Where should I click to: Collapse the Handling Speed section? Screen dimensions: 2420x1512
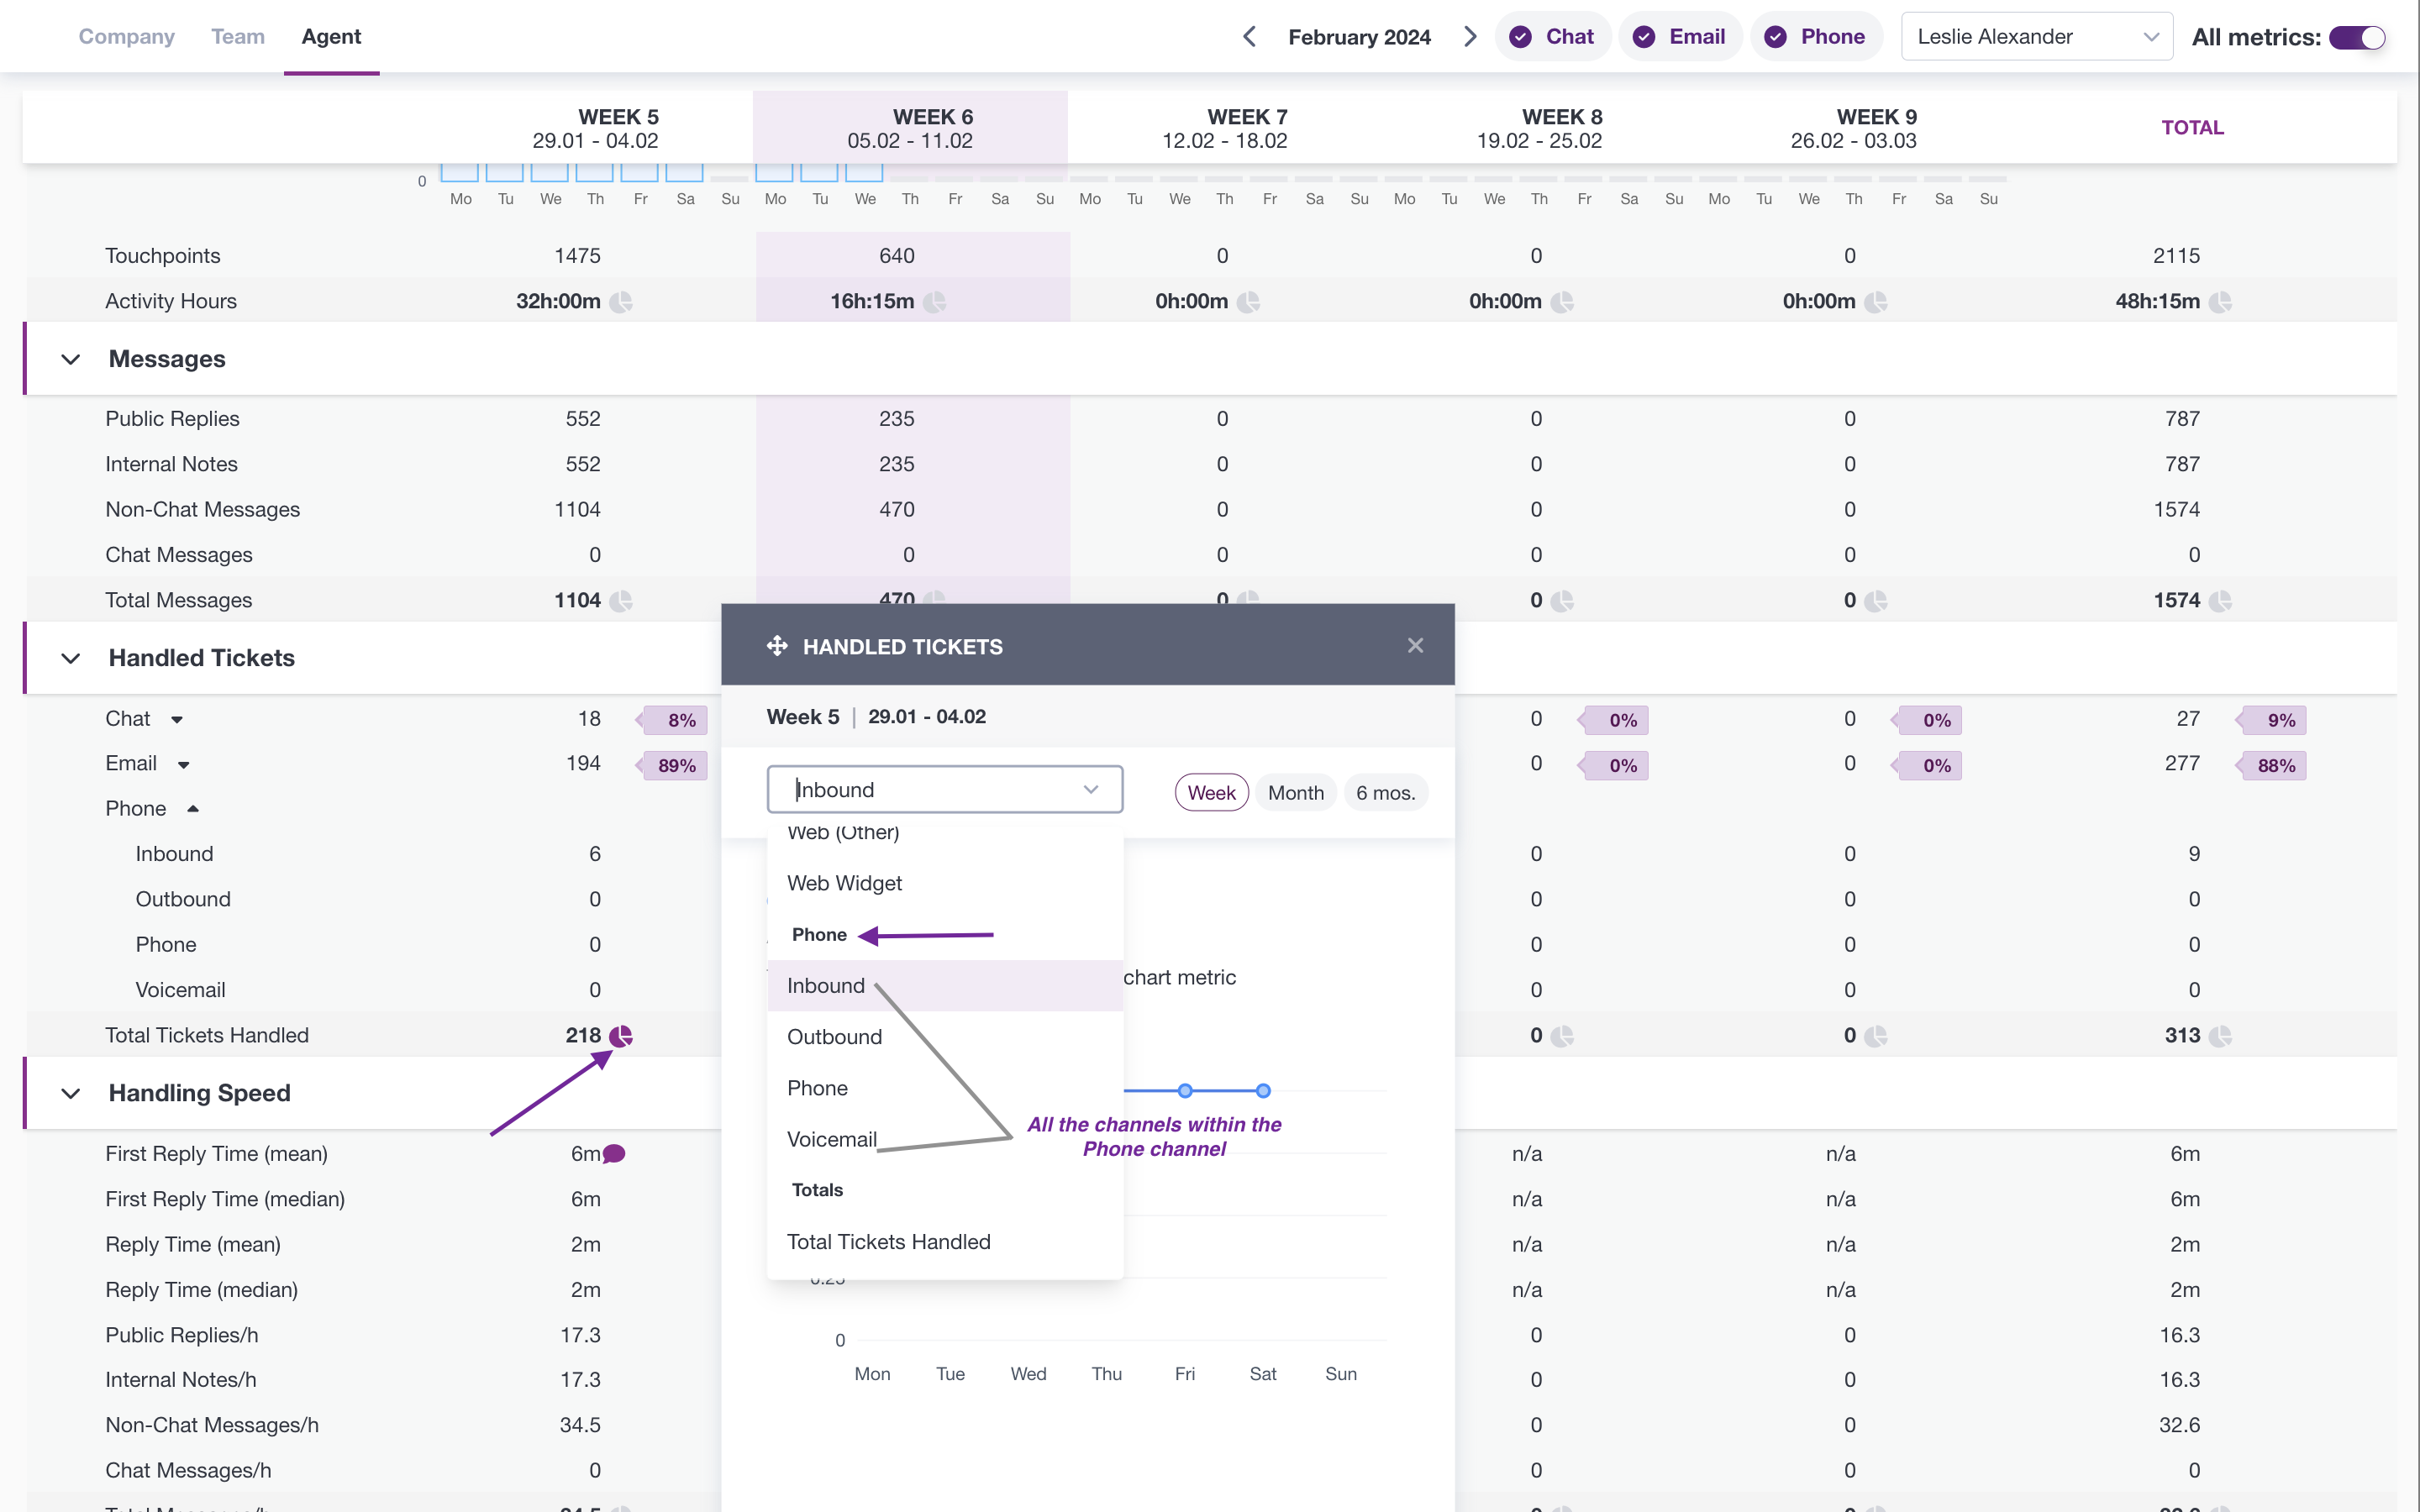(x=70, y=1093)
